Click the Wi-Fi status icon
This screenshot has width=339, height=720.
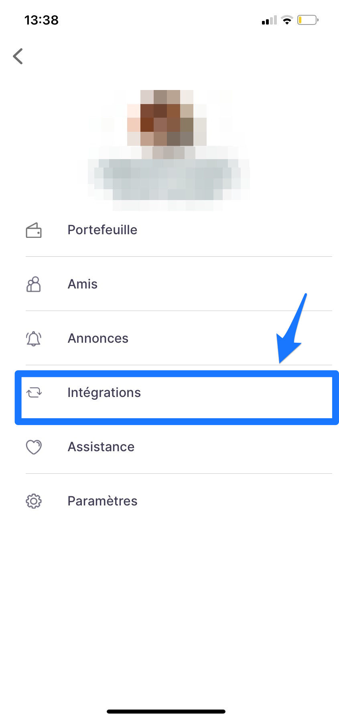pyautogui.click(x=287, y=20)
